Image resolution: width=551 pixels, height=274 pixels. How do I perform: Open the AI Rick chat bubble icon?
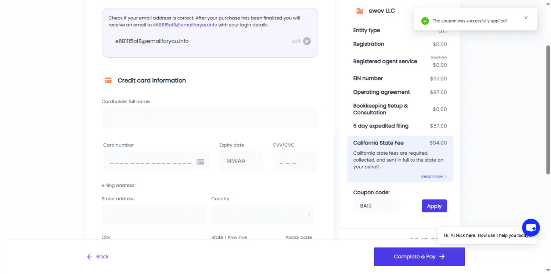tap(531, 227)
